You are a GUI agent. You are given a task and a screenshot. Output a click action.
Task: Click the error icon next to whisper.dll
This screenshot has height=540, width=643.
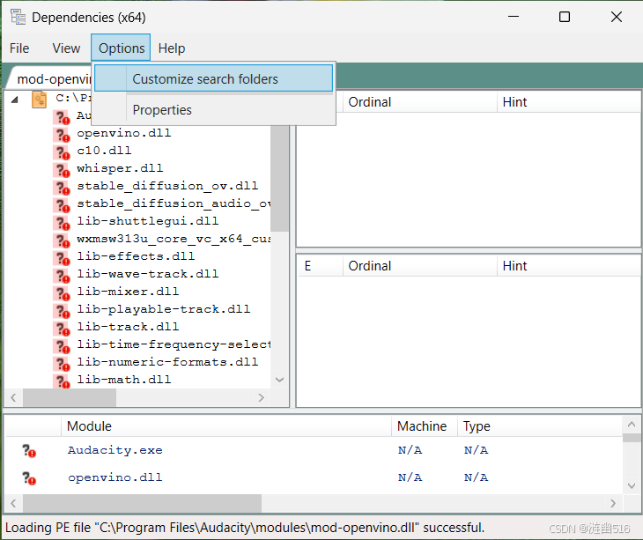click(x=62, y=170)
